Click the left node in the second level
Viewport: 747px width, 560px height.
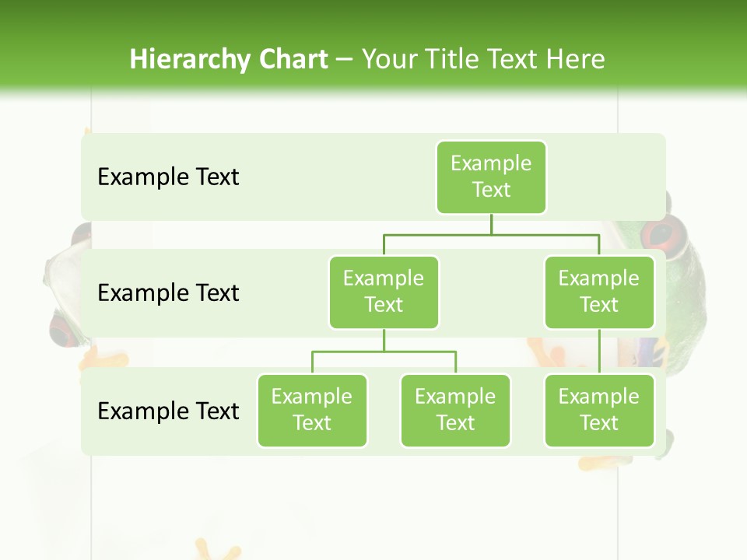click(x=384, y=292)
